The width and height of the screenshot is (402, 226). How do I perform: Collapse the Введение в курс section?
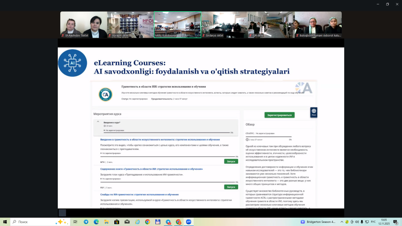coord(98,121)
